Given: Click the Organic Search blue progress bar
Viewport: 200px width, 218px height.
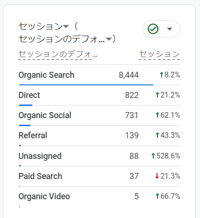Looking at the screenshot, I should click(86, 85).
